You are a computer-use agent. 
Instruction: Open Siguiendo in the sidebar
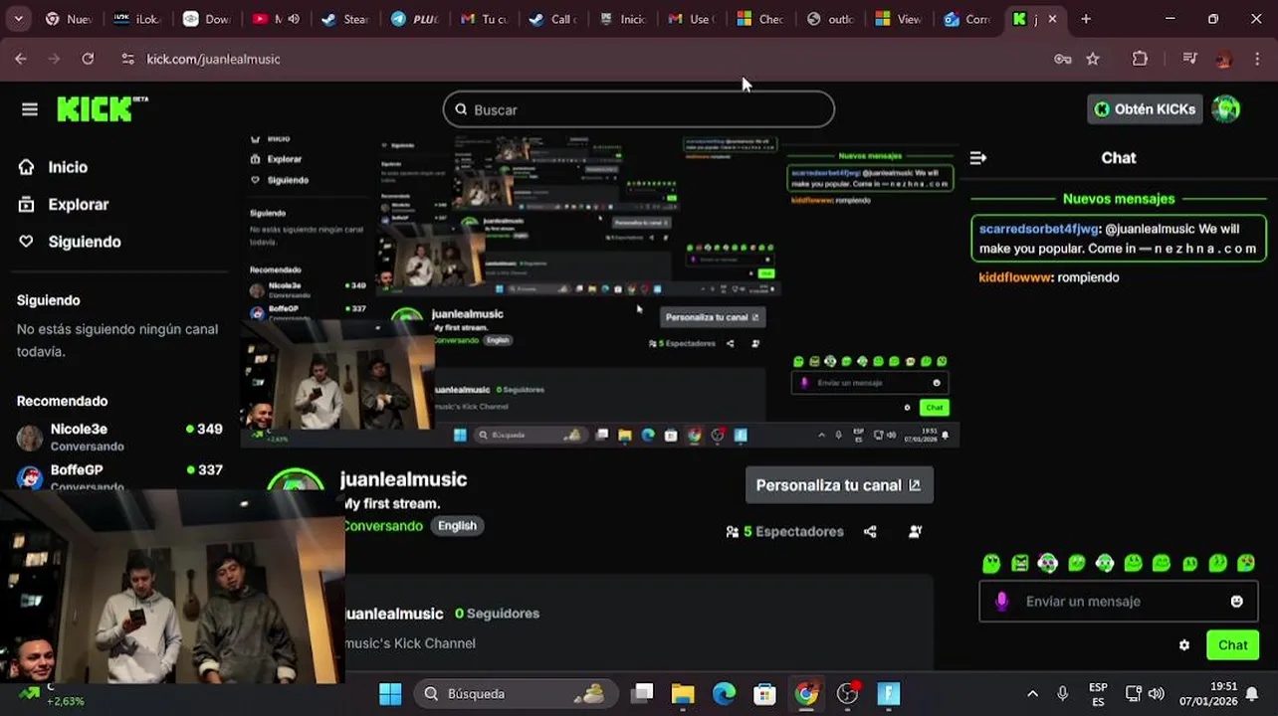[x=84, y=242]
